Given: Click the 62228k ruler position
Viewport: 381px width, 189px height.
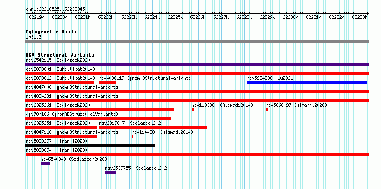Looking at the screenshot, I should coord(244,18).
